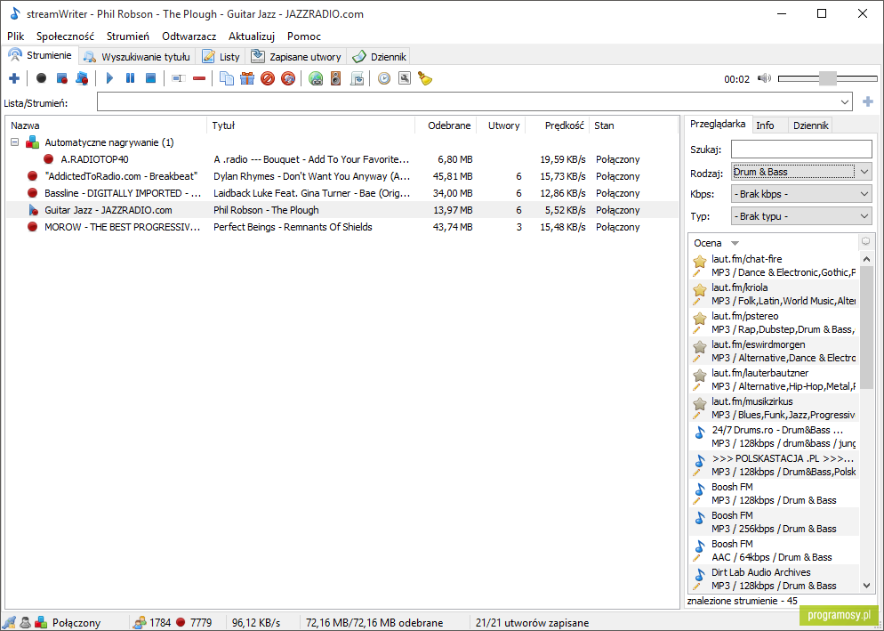This screenshot has width=884, height=631.
Task: Pause playback in the toolbar
Action: click(130, 78)
